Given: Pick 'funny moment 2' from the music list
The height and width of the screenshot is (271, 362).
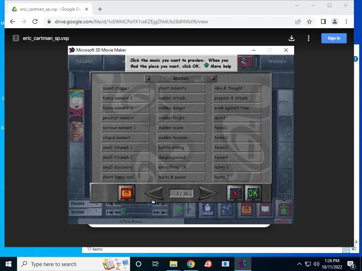Looking at the screenshot, I should 125,108.
